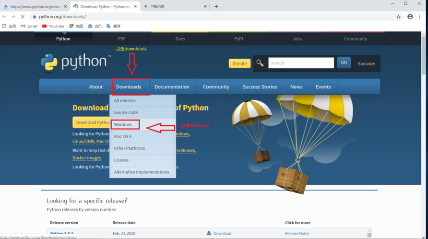
Task: Open the About menu
Action: 96,87
